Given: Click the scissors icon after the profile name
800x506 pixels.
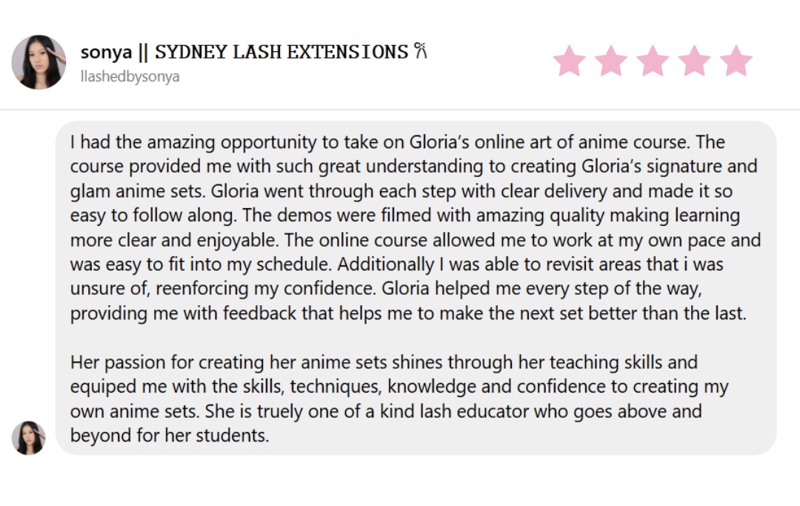Looking at the screenshot, I should coord(421,52).
